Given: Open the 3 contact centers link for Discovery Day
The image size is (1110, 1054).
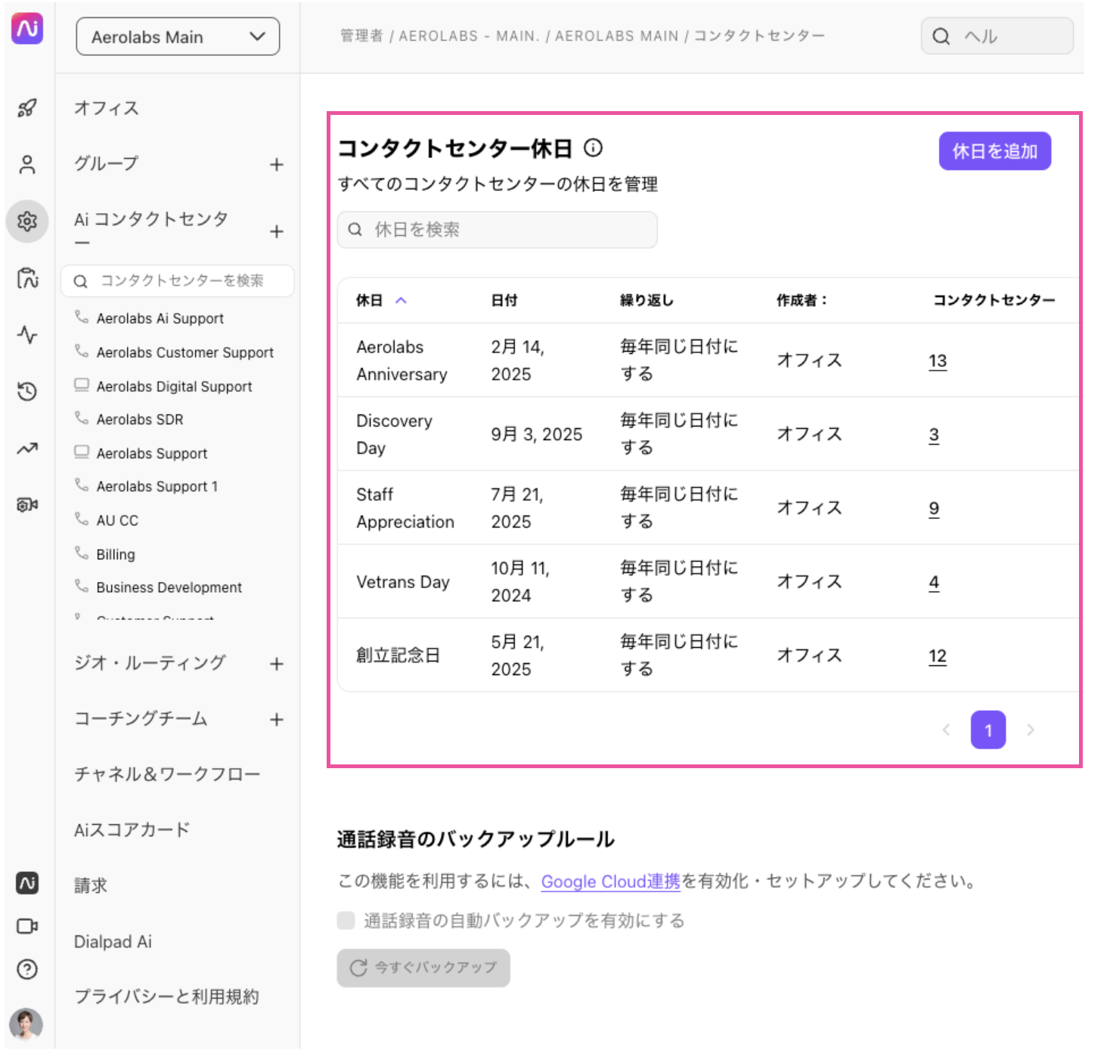Looking at the screenshot, I should 934,435.
